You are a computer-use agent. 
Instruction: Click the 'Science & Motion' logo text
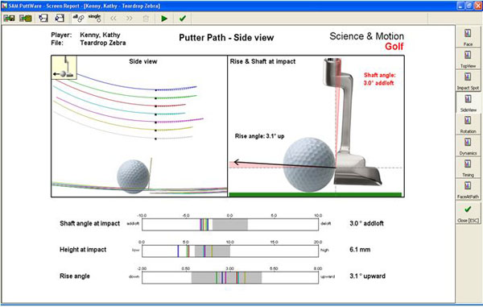tap(366, 36)
